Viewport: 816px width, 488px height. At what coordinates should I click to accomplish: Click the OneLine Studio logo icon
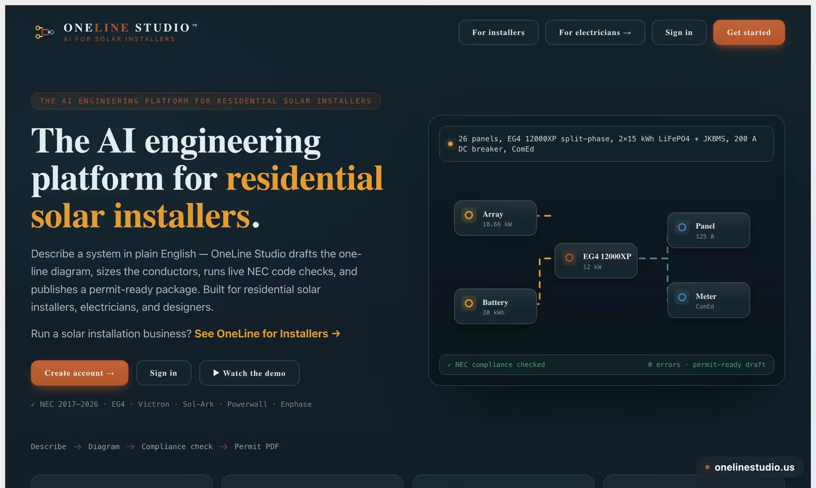tap(44, 32)
